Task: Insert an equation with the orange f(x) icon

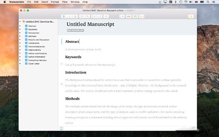Action: (x=142, y=16)
